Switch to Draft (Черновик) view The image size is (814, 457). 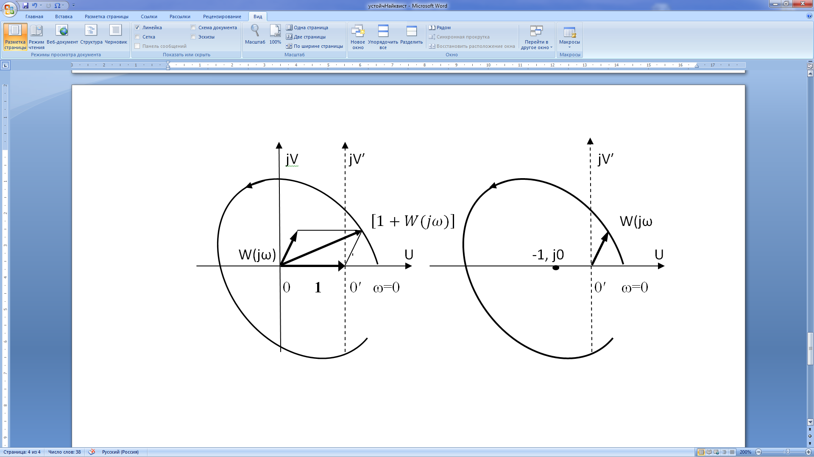(116, 35)
